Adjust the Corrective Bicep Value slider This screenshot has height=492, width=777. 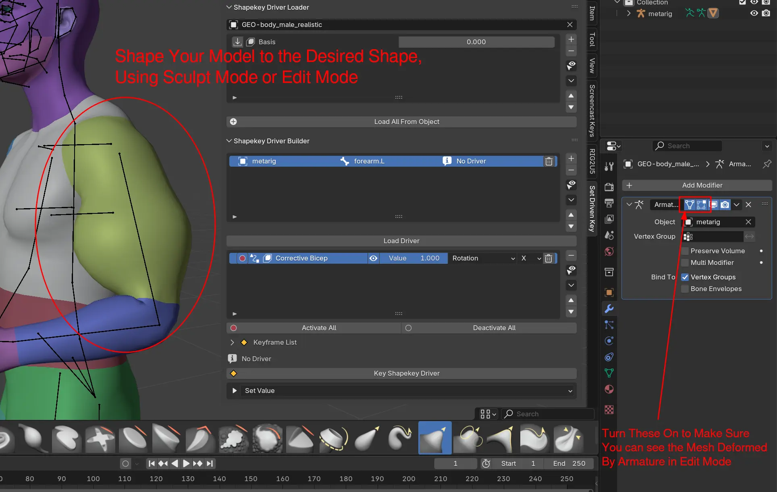(413, 258)
